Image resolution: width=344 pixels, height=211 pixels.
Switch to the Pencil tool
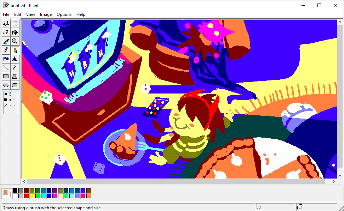click(x=6, y=50)
